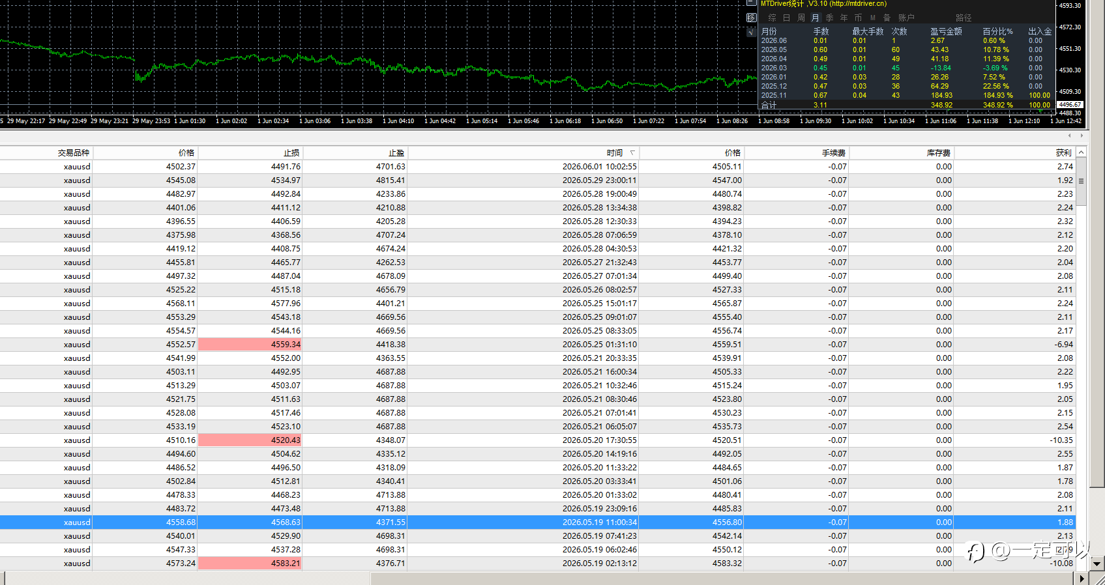Click the take-profit value 4233.86
Screen dimensions: 1105x585
point(390,194)
